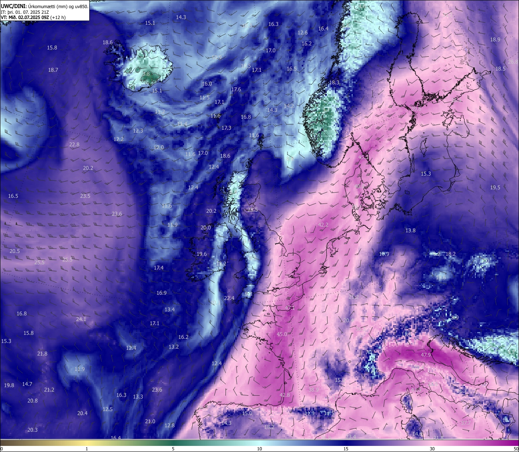Click the 19.6 value near Ireland
This screenshot has width=519, height=452.
[202, 254]
